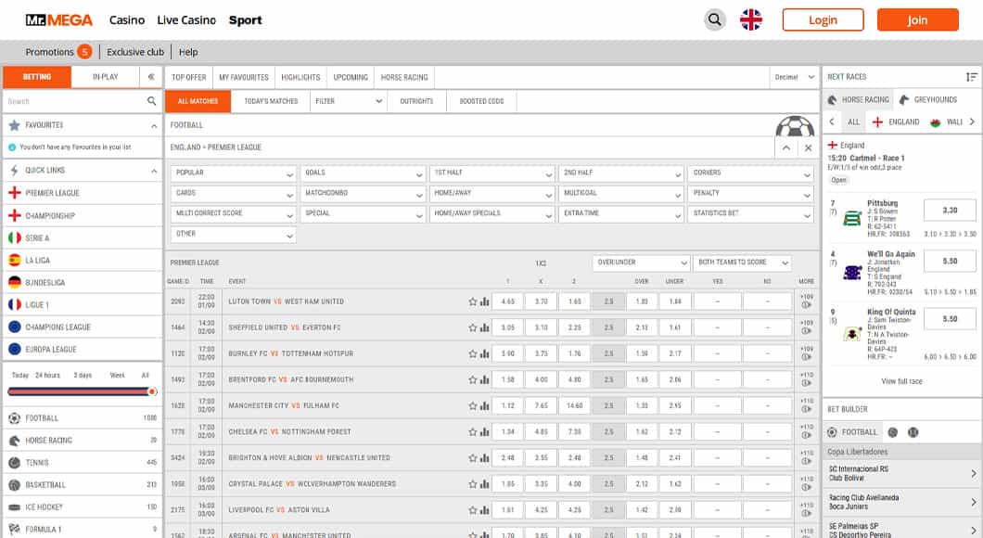
Task: Open stats chart for Crystal Palace vs Wolverhampton
Action: click(484, 484)
